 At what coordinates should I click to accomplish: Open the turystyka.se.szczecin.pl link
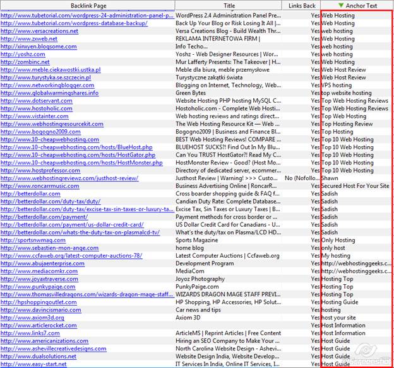click(x=45, y=78)
